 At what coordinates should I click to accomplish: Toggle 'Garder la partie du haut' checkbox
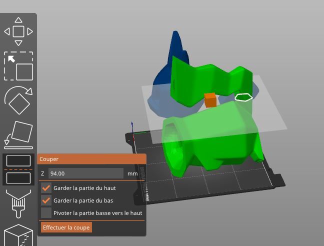(x=46, y=188)
